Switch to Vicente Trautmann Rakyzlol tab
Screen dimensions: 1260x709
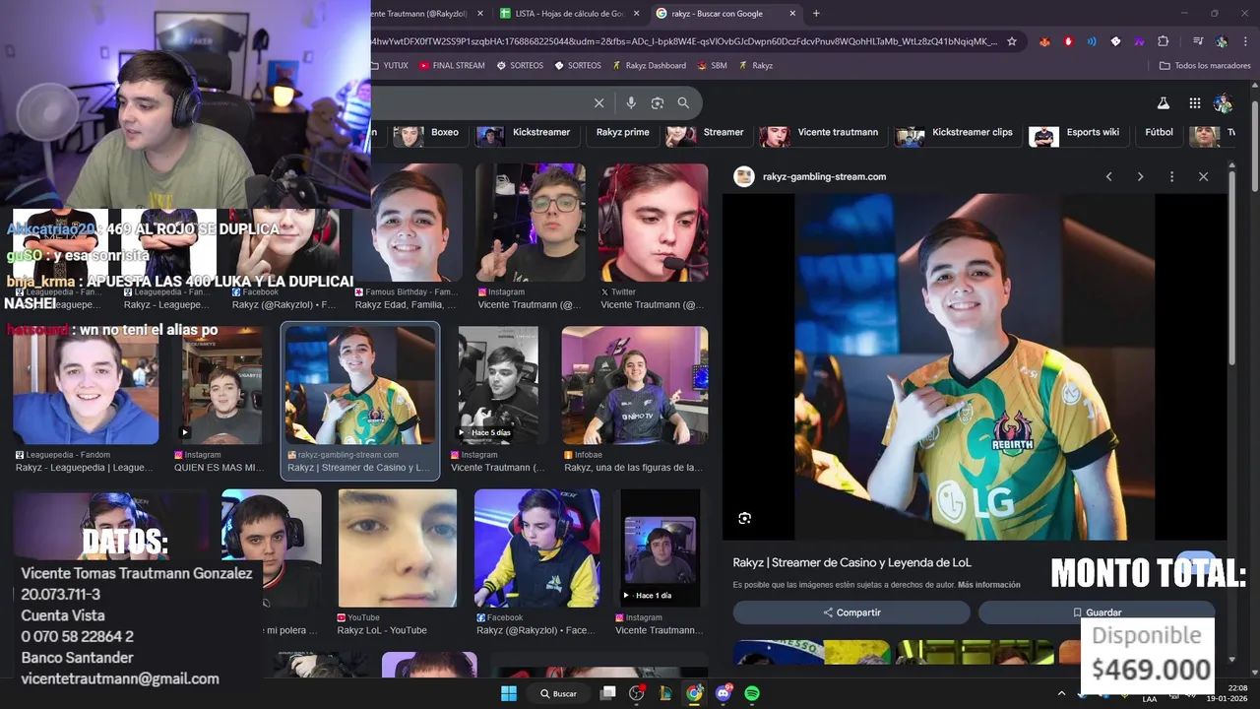pyautogui.click(x=428, y=14)
